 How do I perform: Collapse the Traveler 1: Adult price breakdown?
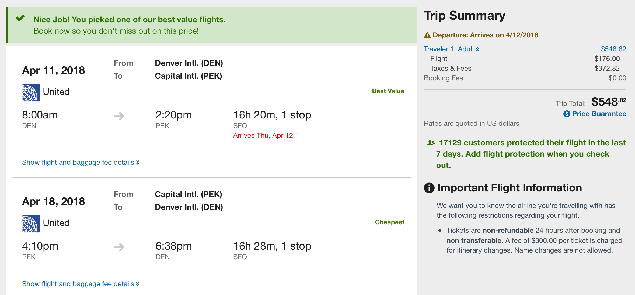(451, 49)
